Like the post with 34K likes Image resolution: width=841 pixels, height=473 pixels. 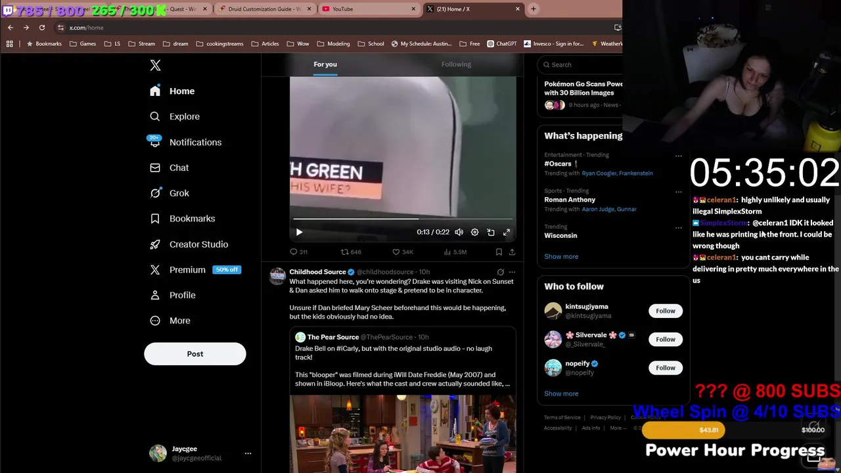[x=402, y=252]
